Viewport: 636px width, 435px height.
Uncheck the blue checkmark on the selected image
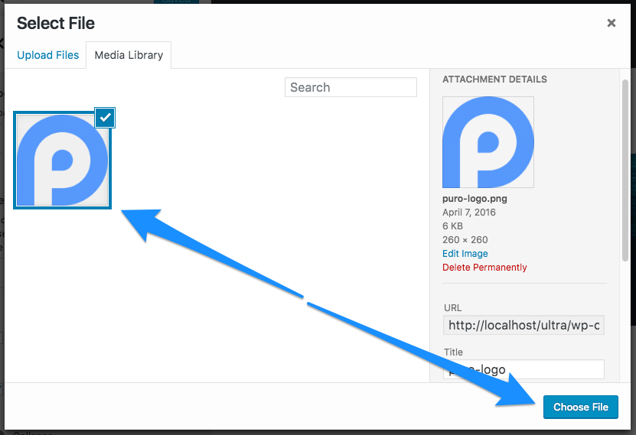(x=105, y=117)
